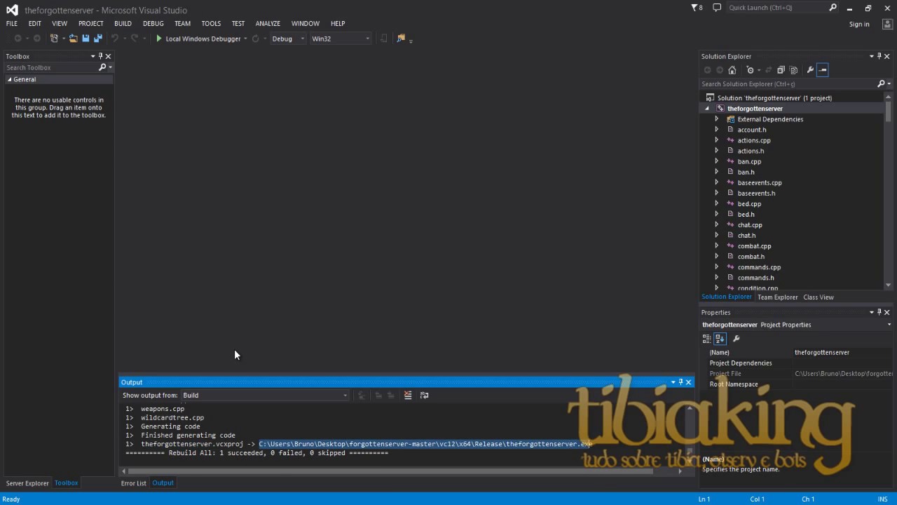Toggle Word Wrap icon in Output panel
This screenshot has height=505, width=897.
coord(424,395)
